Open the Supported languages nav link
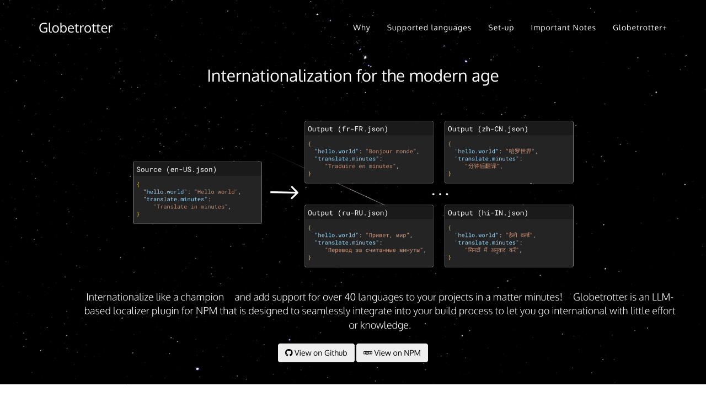The height and width of the screenshot is (397, 706). [429, 28]
